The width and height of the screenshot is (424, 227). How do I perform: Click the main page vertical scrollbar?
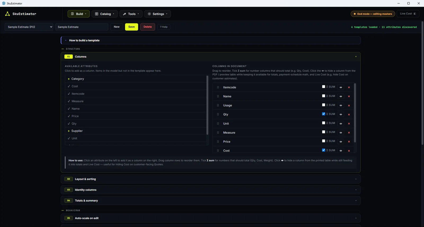click(422, 83)
